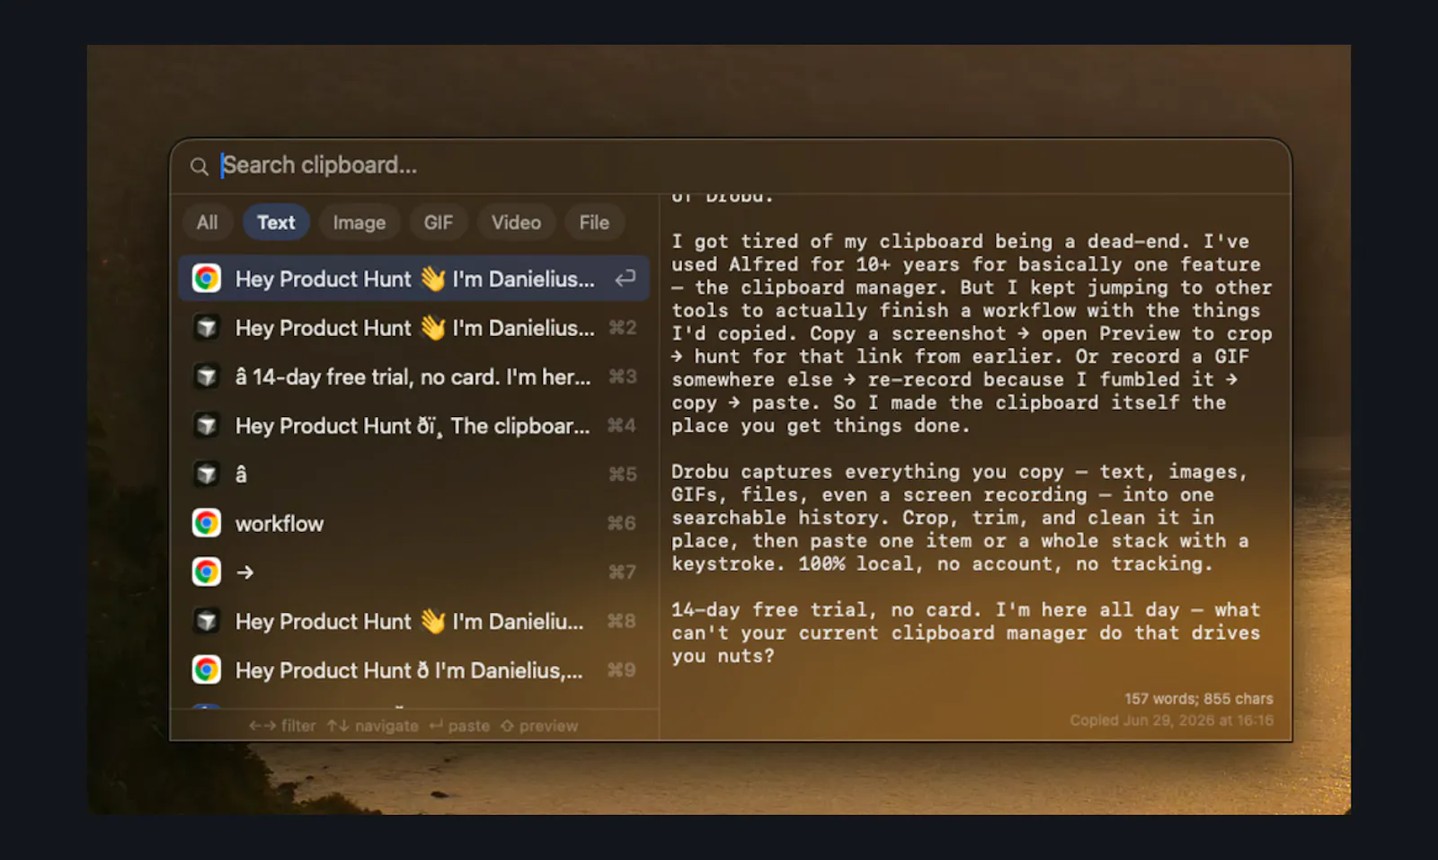Select the Text filter tab

(x=276, y=223)
